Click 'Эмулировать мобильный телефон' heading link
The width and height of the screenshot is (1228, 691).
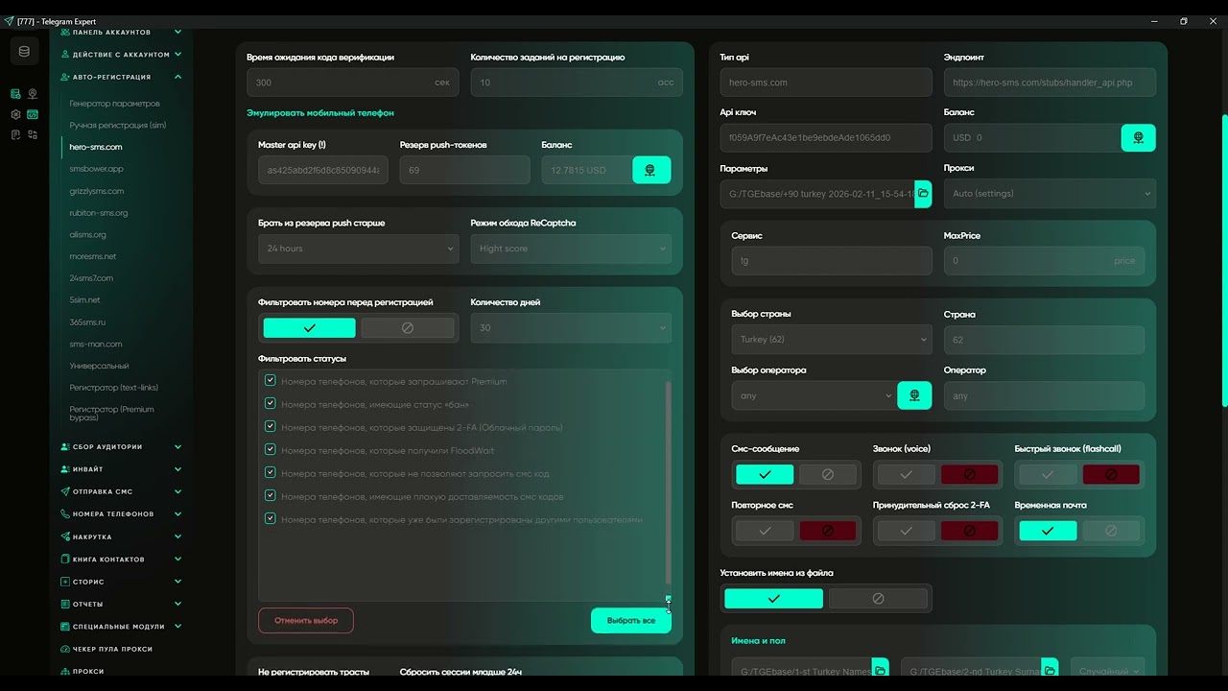coord(320,113)
